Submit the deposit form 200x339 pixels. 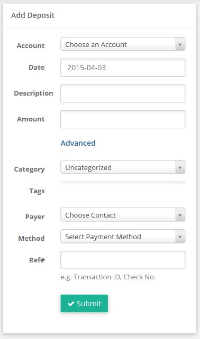(x=84, y=303)
